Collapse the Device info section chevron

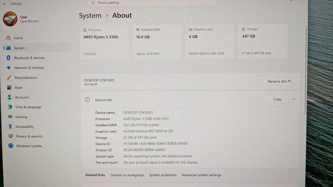point(294,99)
